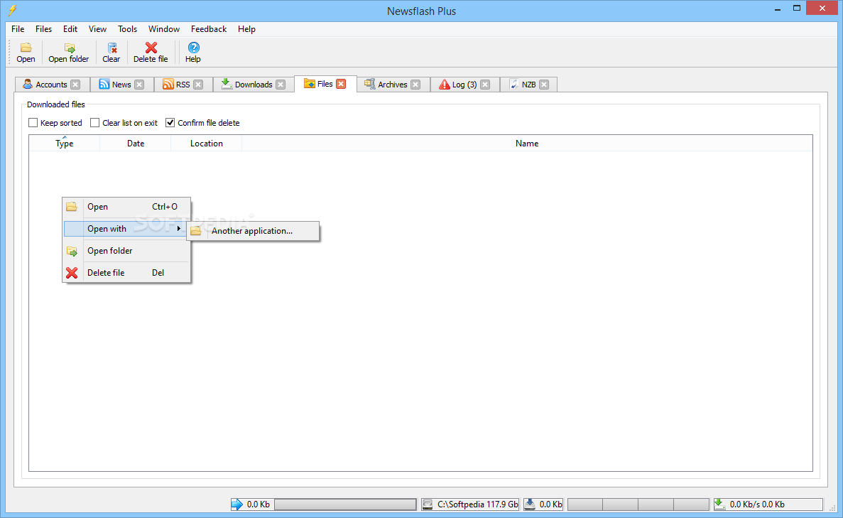Image resolution: width=843 pixels, height=518 pixels.
Task: Open the Files menu
Action: [x=43, y=29]
